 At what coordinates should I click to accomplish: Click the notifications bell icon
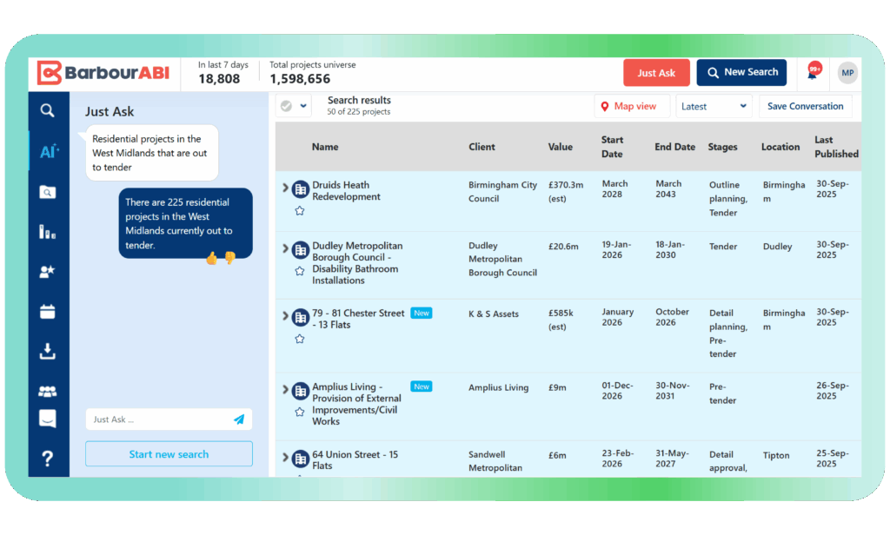point(813,73)
